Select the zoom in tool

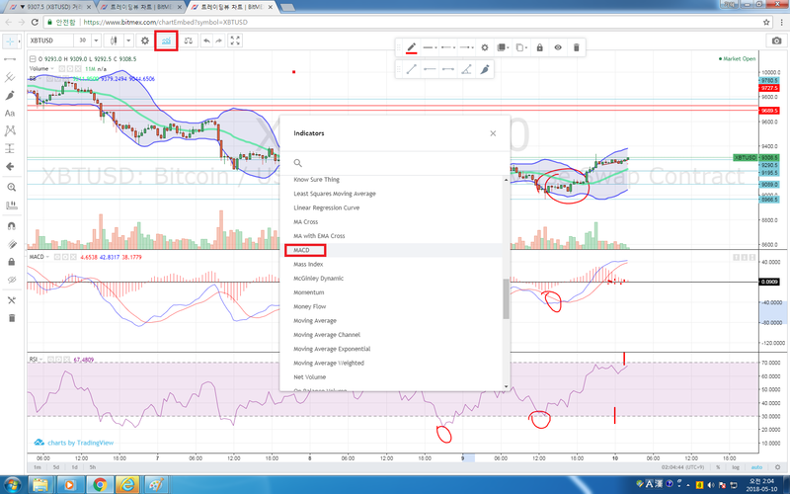tap(11, 187)
